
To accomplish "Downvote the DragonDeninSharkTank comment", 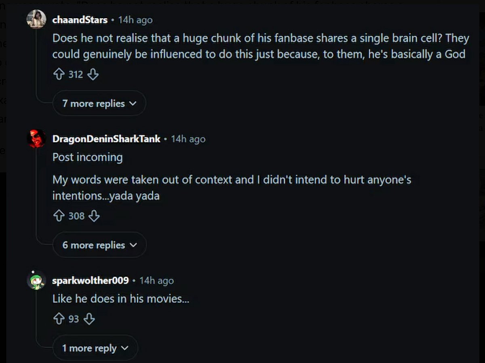I will (x=94, y=216).
